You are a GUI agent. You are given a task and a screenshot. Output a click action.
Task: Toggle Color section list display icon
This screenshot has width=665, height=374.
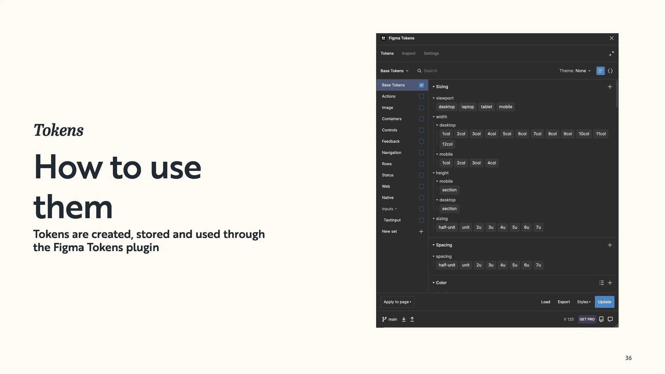tap(601, 283)
